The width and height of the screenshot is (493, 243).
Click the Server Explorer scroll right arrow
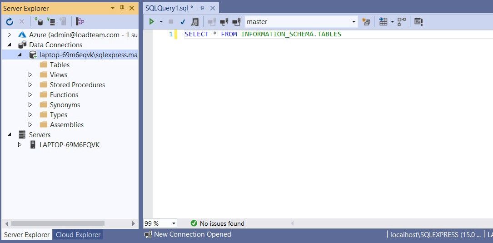coord(133,223)
